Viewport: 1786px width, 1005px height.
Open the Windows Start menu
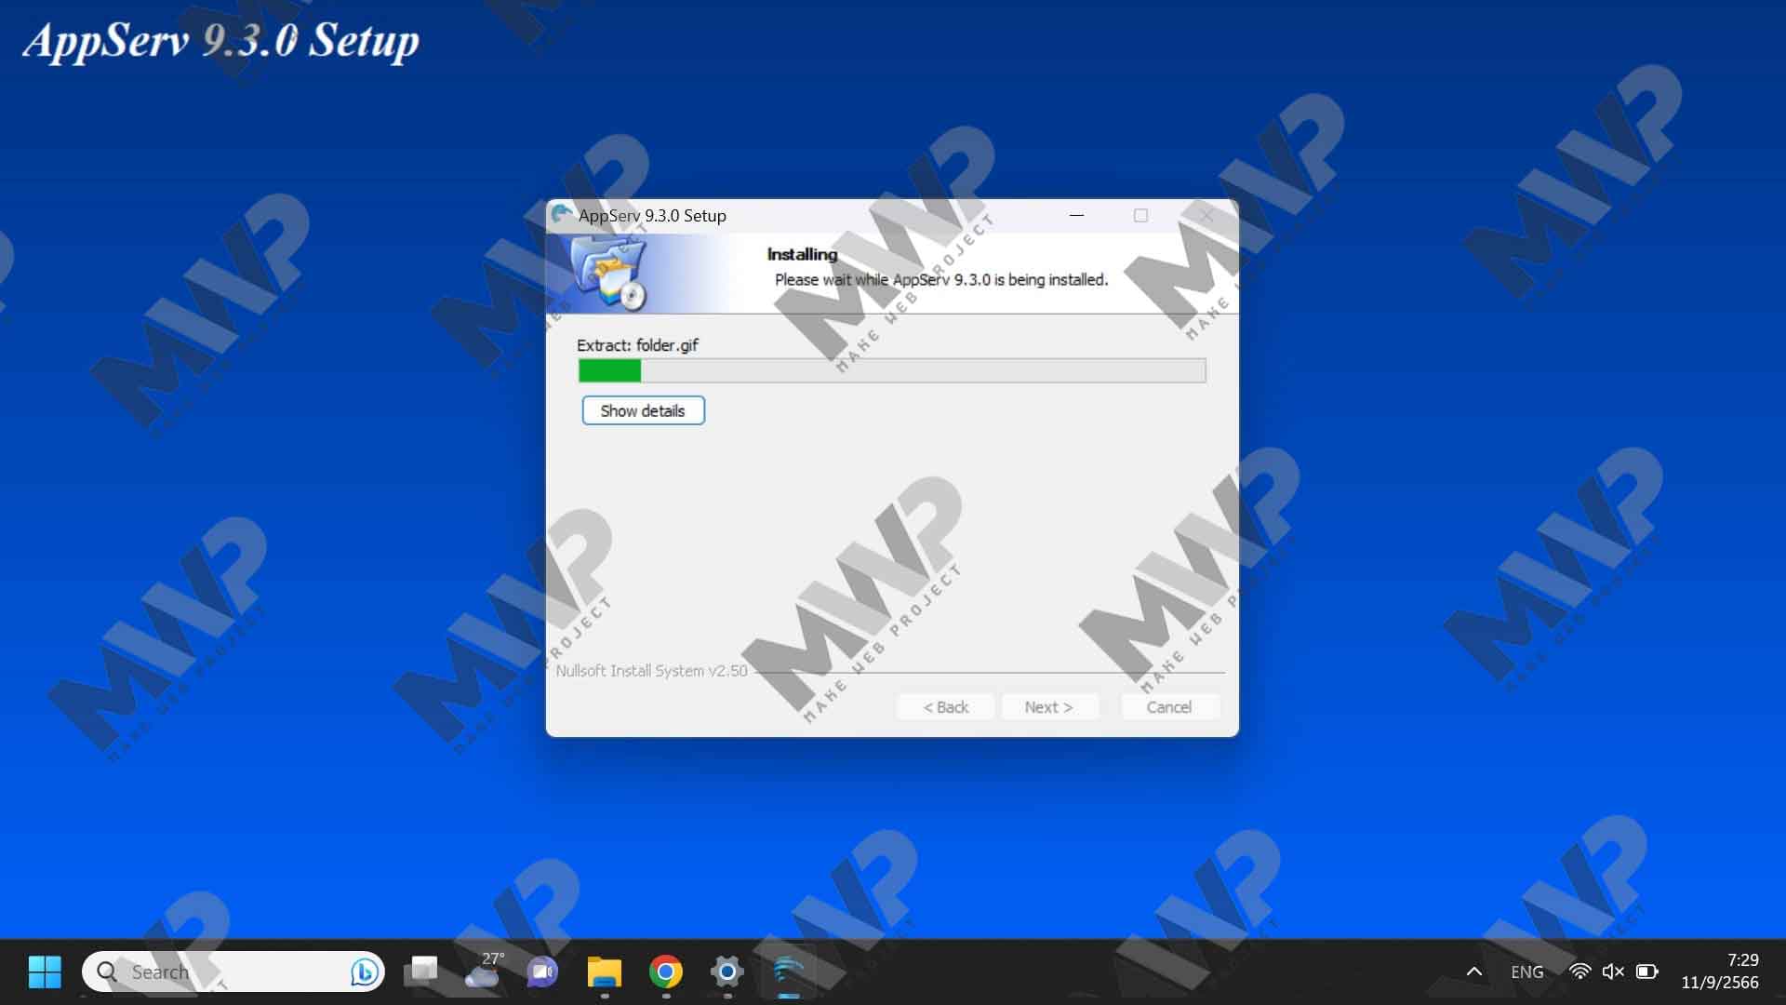pos(45,971)
